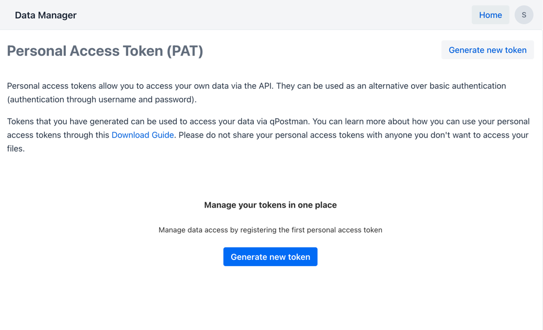The width and height of the screenshot is (543, 330).
Task: Click the '(authentication through username and password)' text
Action: coord(101,99)
